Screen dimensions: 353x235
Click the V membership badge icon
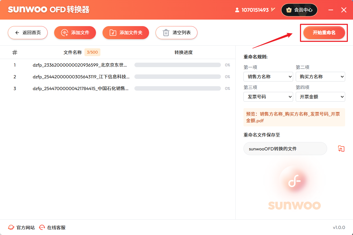point(273,10)
